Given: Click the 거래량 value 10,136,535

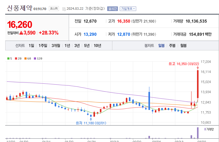Looking at the screenshot, I should click(196, 21).
